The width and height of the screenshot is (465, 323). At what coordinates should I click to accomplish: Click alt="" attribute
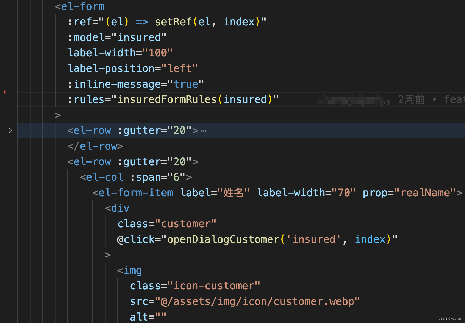[148, 317]
